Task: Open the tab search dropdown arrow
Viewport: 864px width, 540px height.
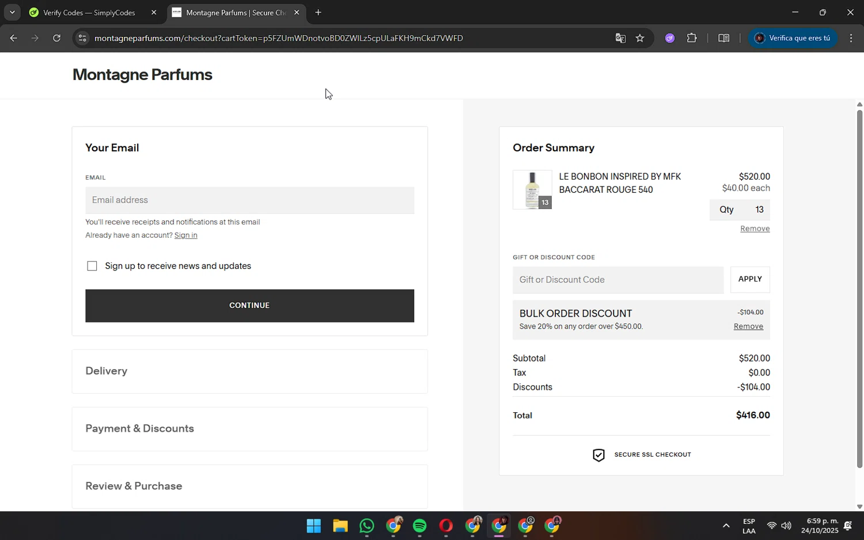Action: point(12,12)
